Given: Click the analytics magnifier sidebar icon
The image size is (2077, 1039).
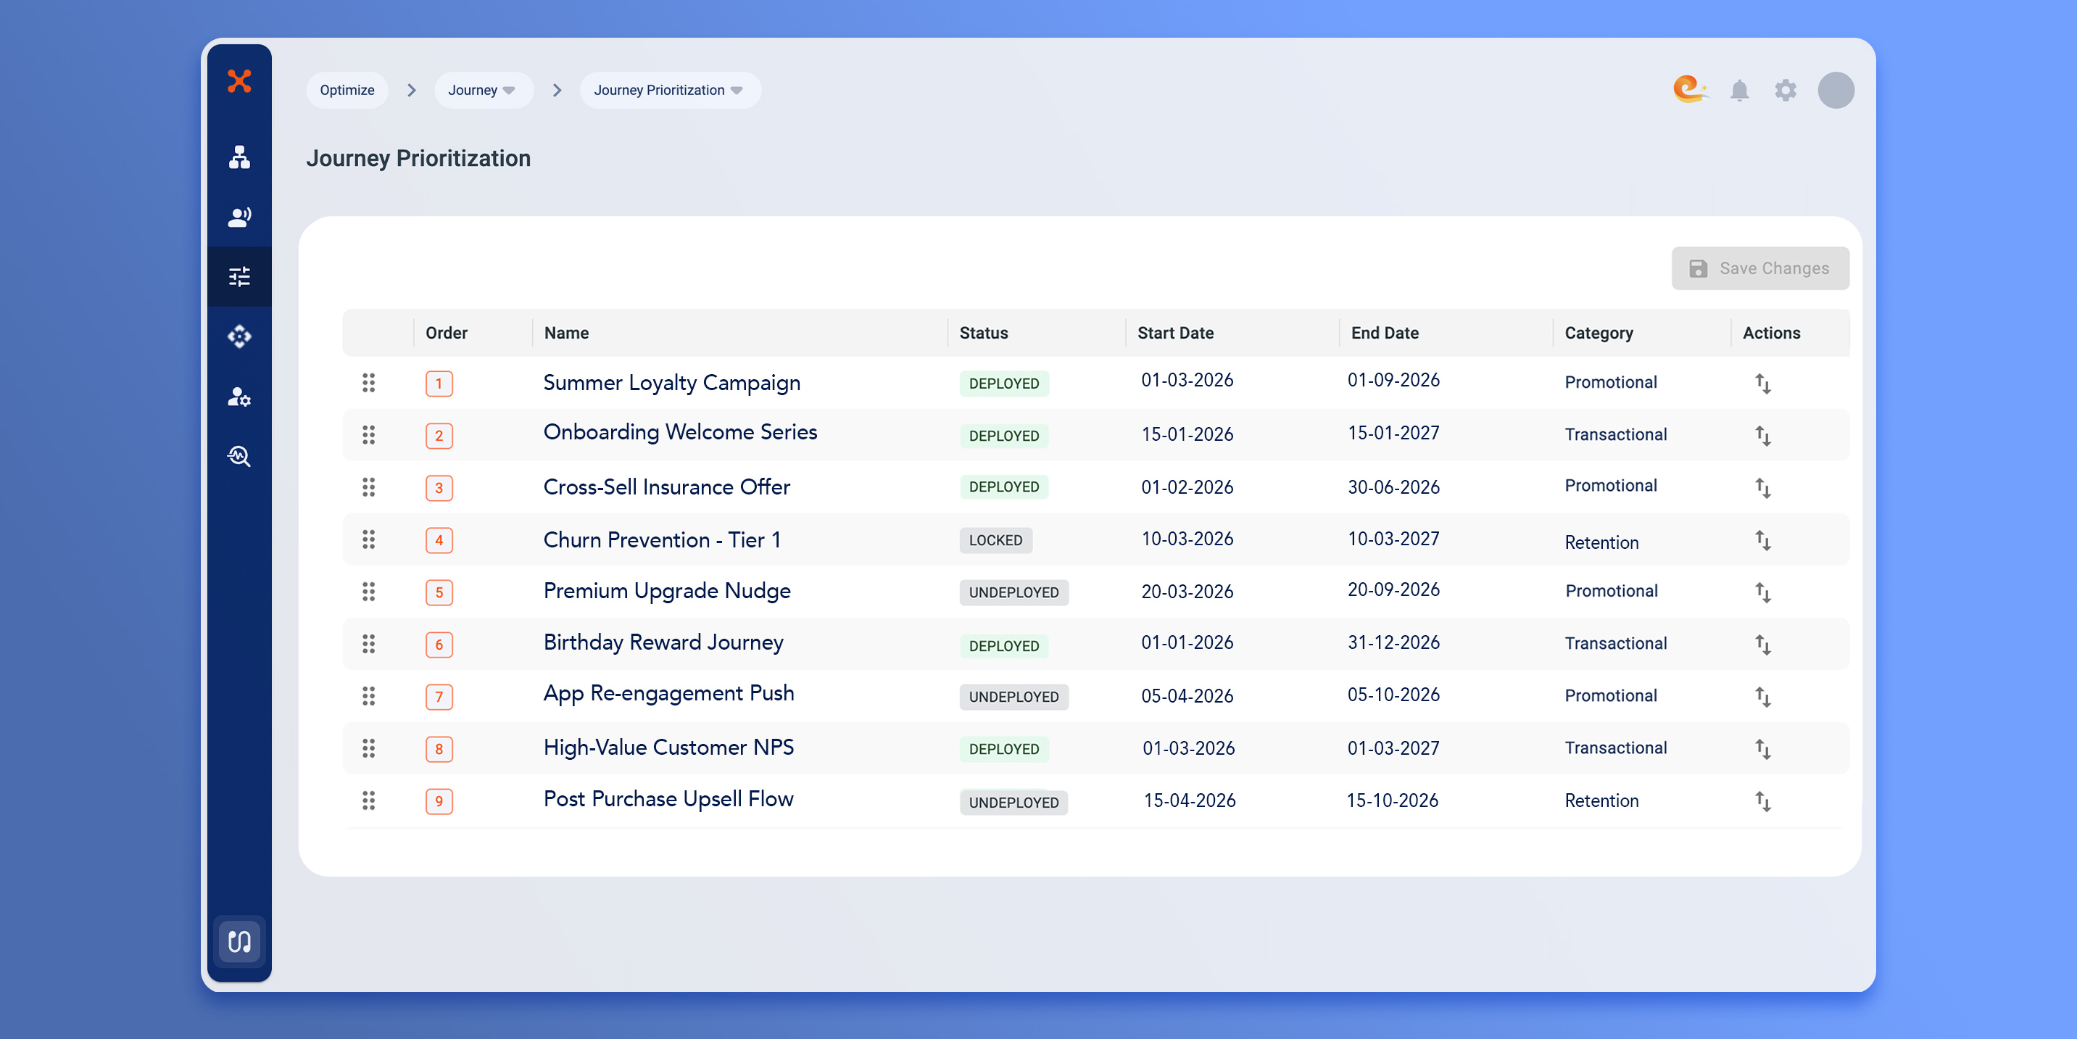Looking at the screenshot, I should click(239, 456).
